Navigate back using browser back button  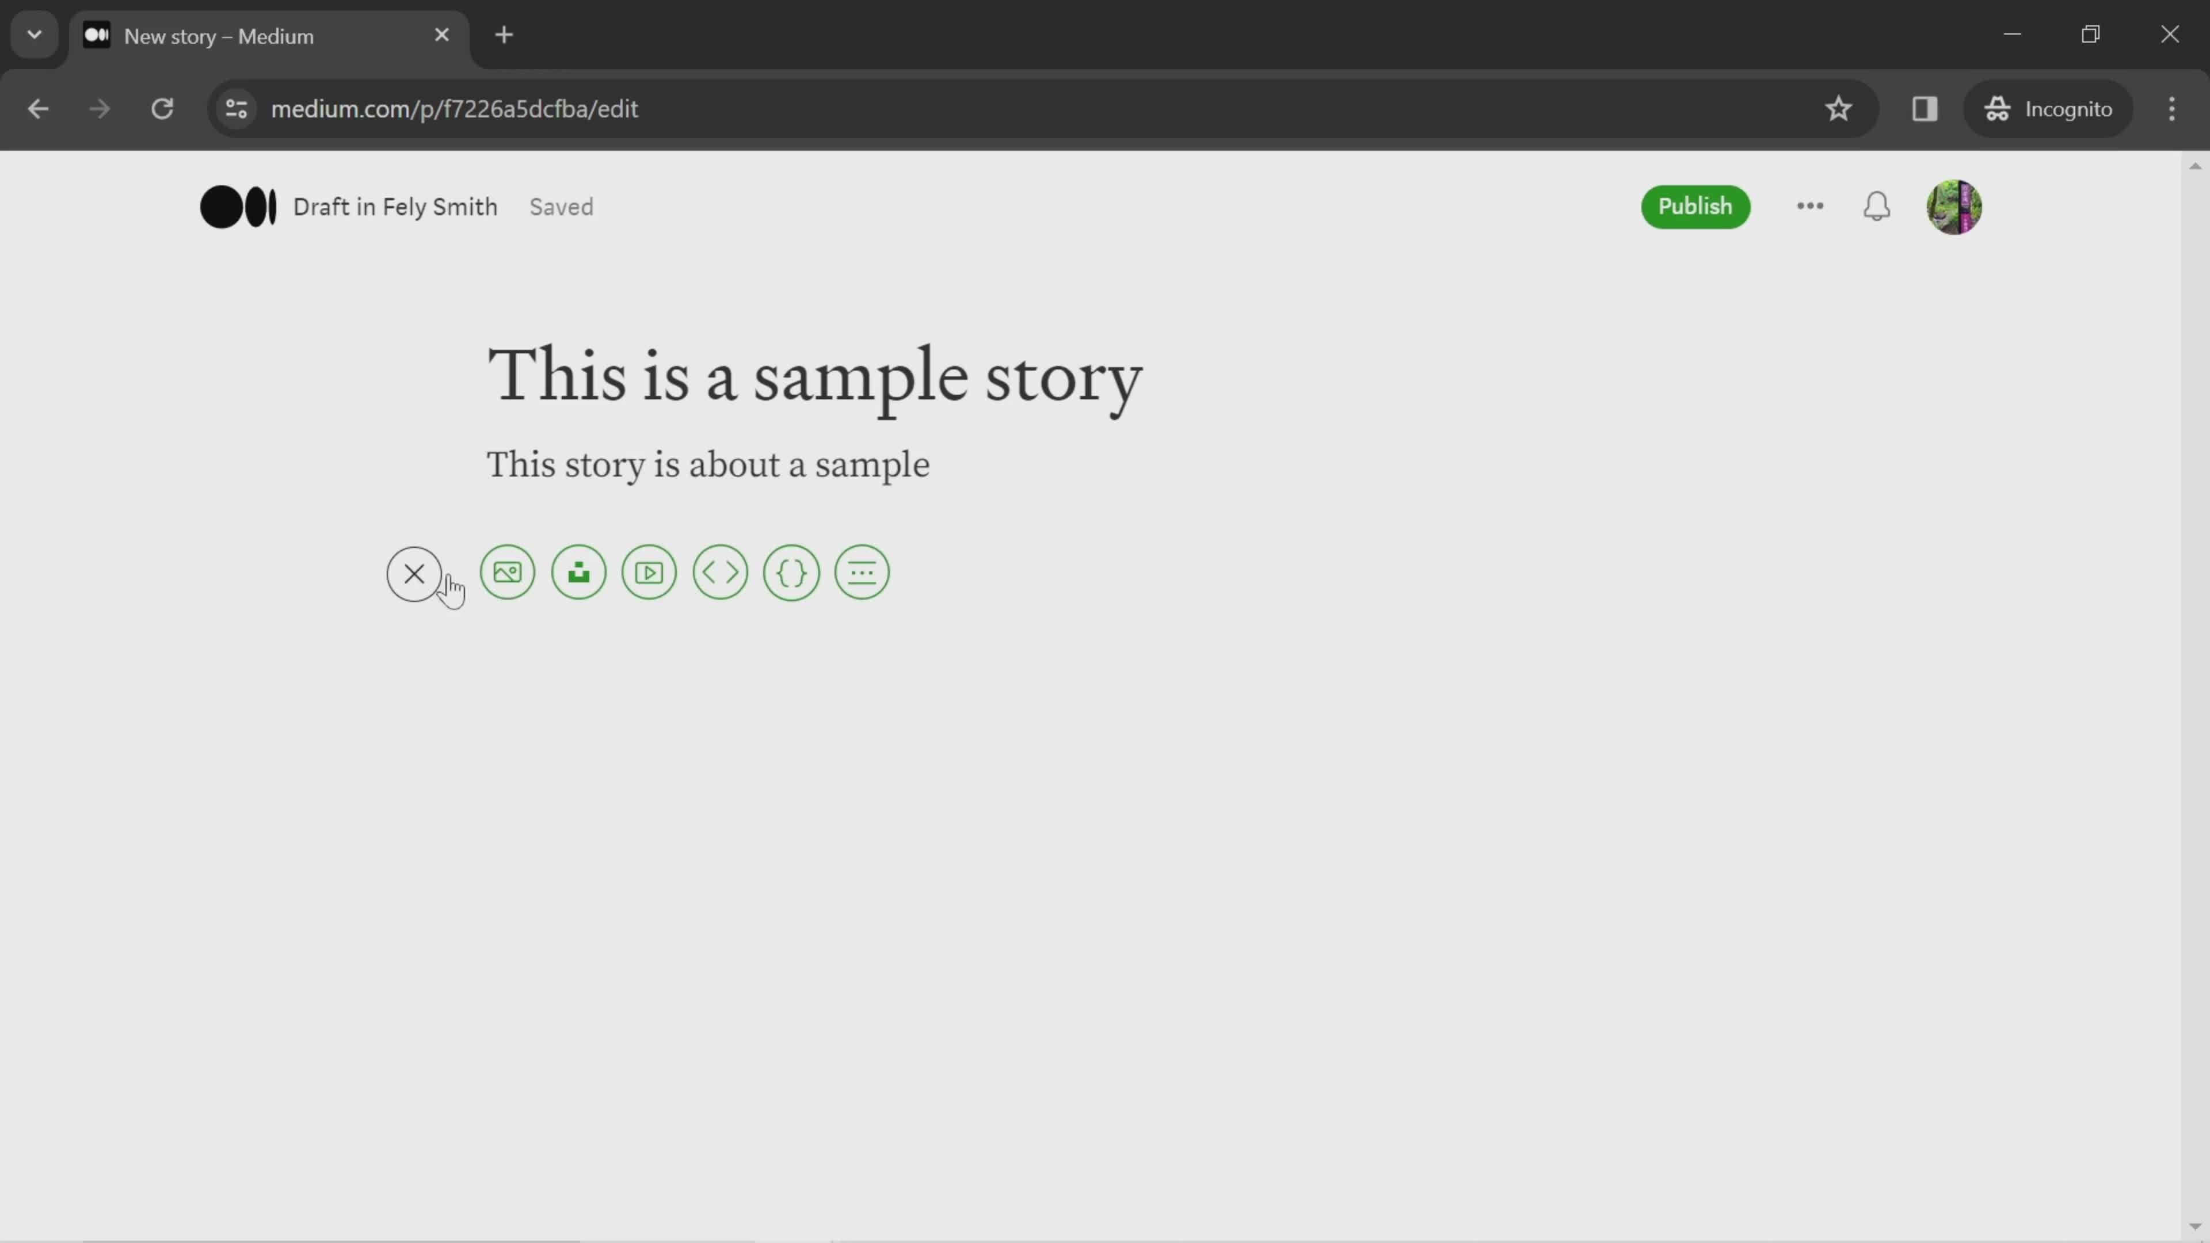[x=38, y=108]
